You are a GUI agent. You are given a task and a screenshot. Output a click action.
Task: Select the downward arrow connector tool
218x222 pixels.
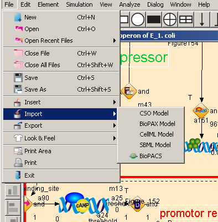202,19
